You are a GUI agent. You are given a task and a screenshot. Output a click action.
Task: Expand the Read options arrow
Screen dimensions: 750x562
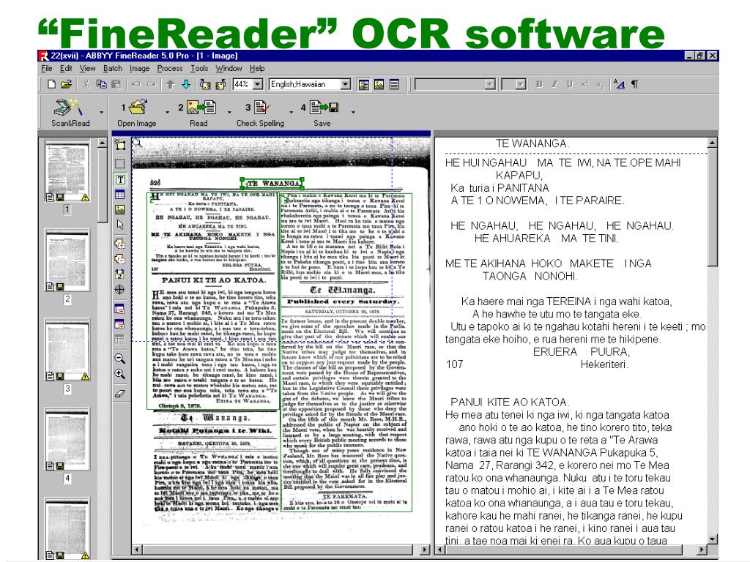pos(229,112)
